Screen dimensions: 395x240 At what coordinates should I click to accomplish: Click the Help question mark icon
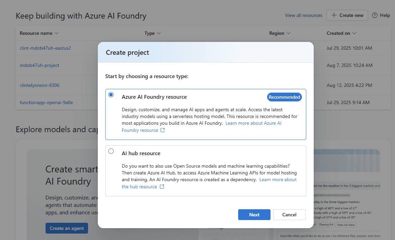pos(374,15)
